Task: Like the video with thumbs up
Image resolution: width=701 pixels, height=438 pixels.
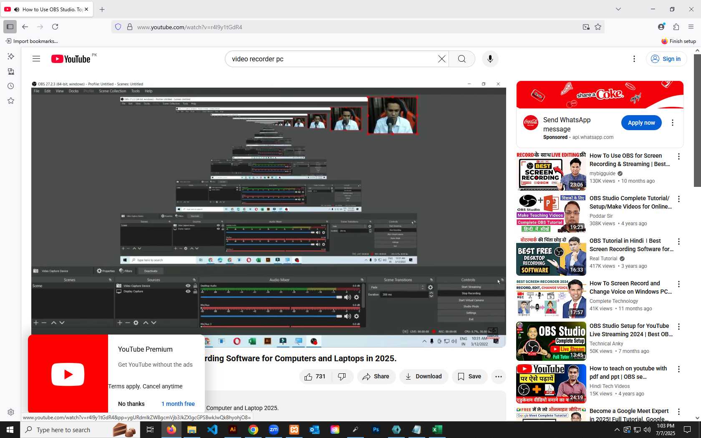Action: [x=315, y=376]
